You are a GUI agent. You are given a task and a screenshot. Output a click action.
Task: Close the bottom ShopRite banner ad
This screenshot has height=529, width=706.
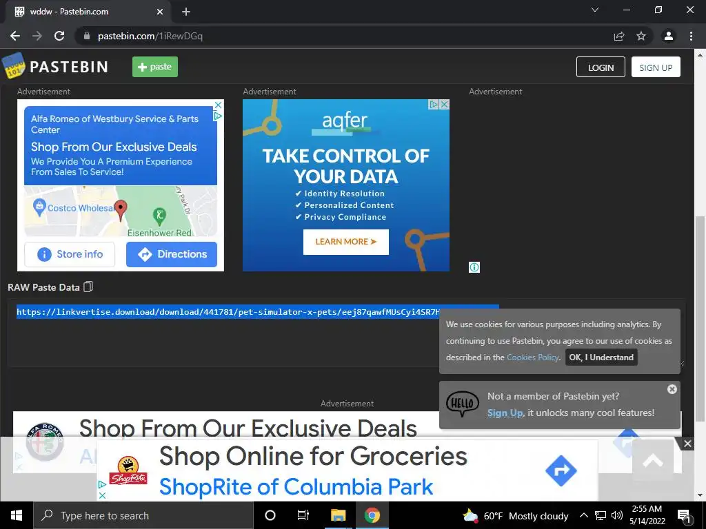click(x=687, y=444)
